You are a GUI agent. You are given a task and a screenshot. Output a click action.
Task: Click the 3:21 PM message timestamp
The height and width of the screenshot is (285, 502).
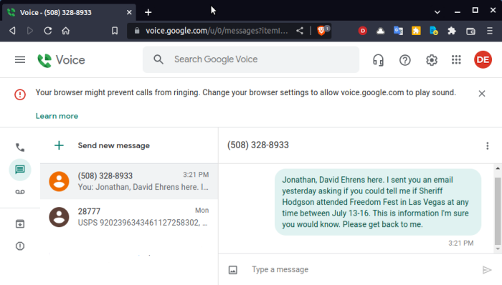460,243
